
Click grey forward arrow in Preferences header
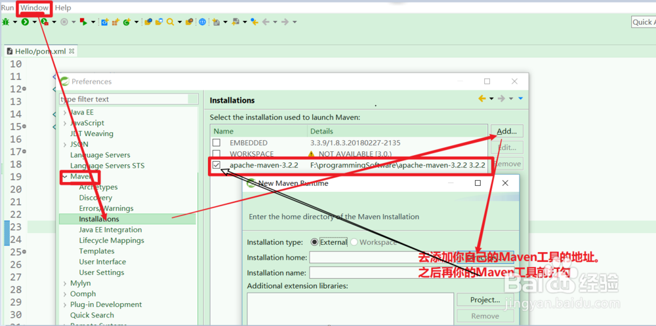click(x=501, y=98)
